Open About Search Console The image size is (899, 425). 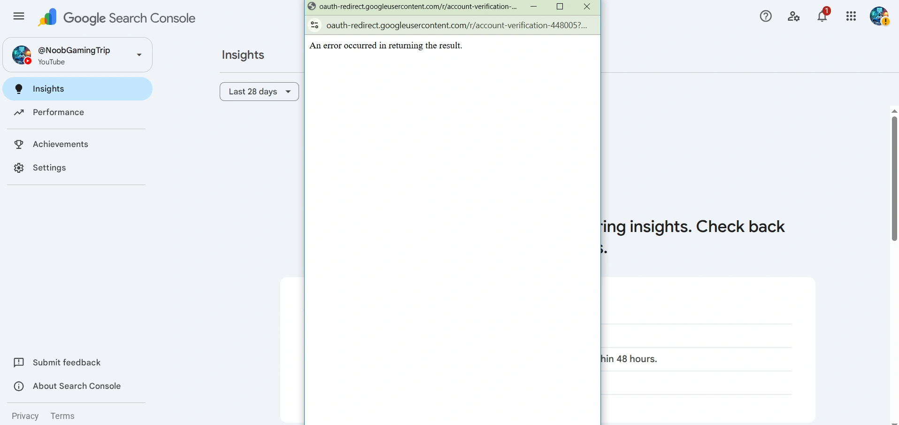click(x=77, y=386)
